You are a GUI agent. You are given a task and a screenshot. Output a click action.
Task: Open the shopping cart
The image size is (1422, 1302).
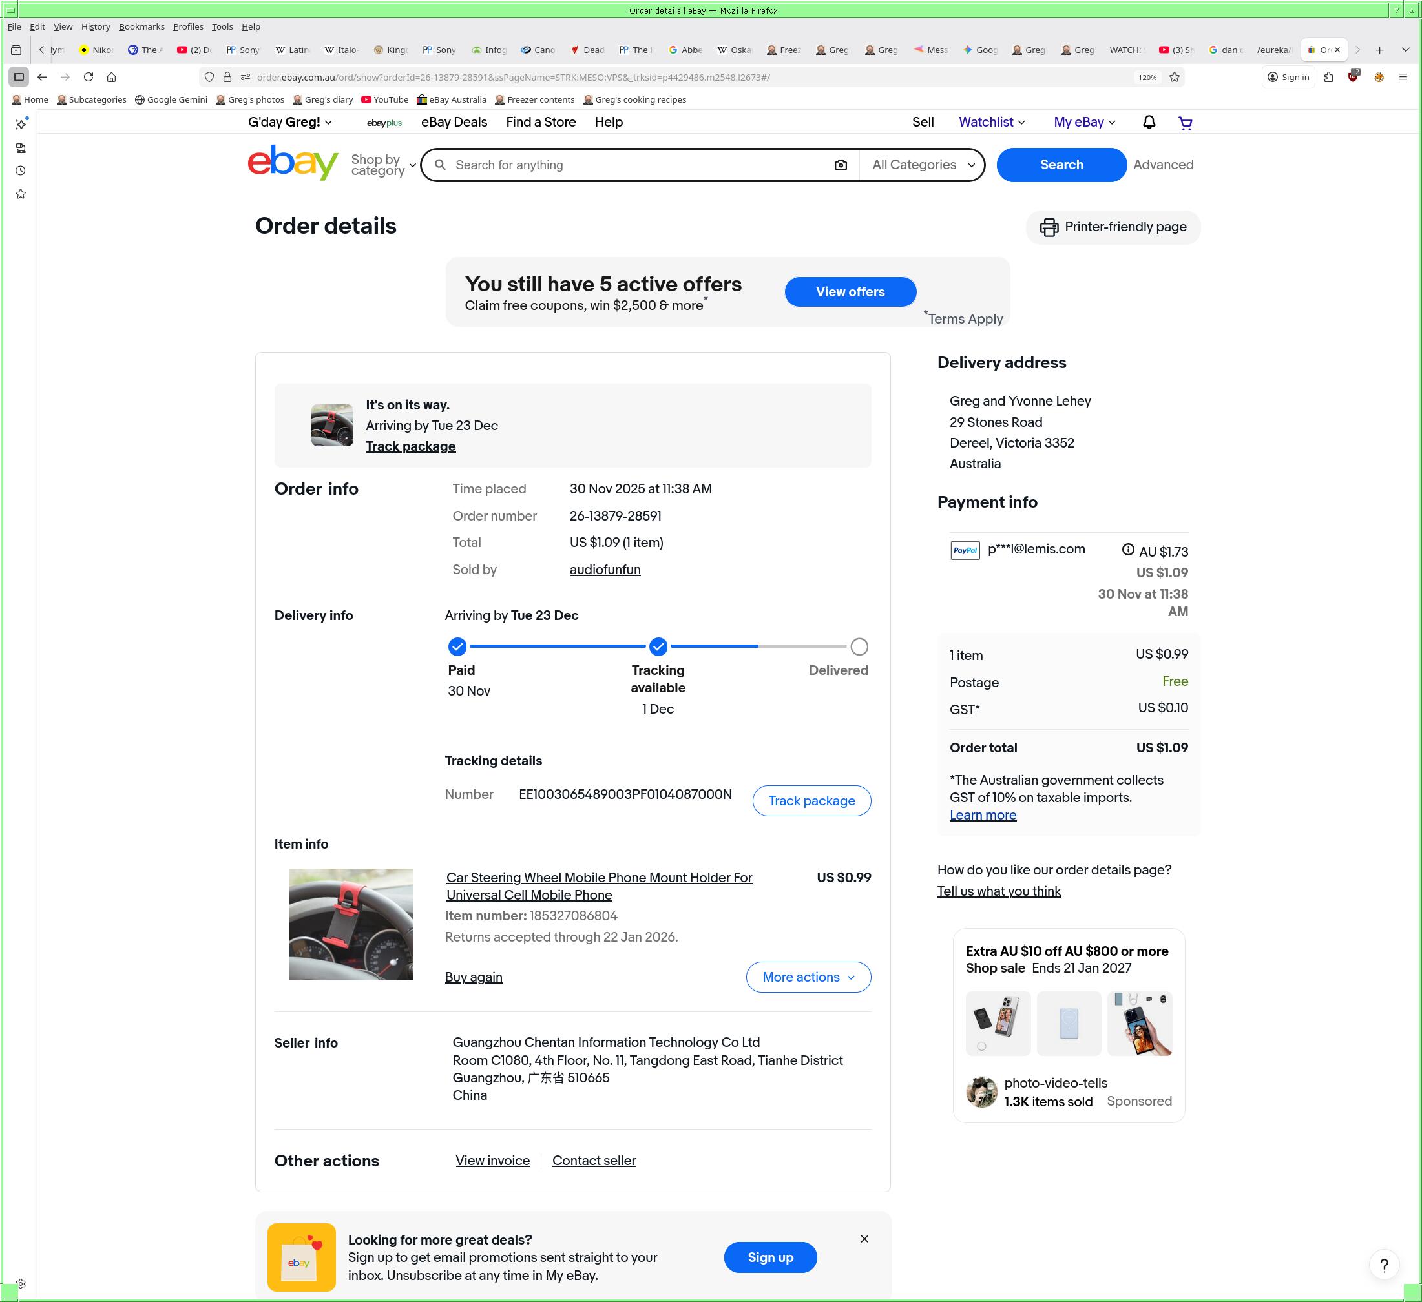1185,123
